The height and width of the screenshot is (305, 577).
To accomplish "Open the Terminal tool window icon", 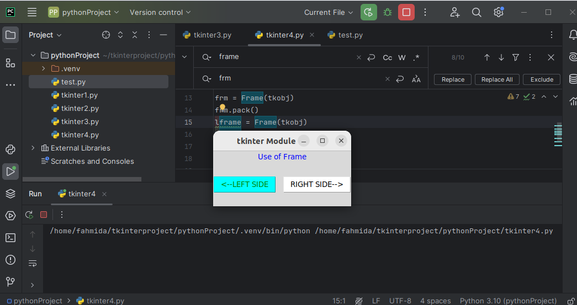I will pyautogui.click(x=10, y=238).
